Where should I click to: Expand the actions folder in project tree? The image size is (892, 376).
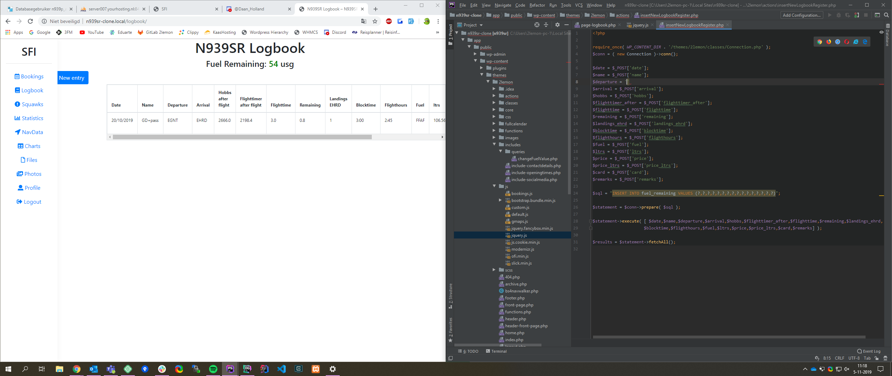[x=494, y=96]
